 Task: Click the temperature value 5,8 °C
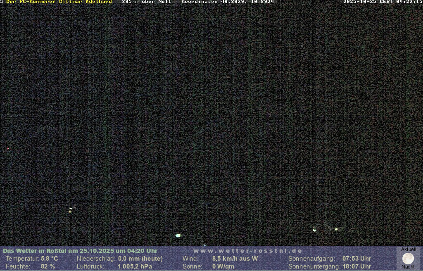point(50,259)
